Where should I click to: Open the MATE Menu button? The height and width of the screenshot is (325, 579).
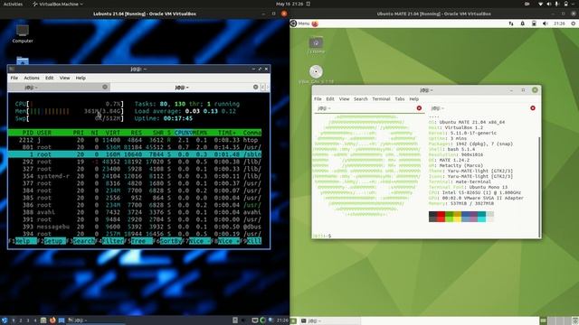click(300, 23)
